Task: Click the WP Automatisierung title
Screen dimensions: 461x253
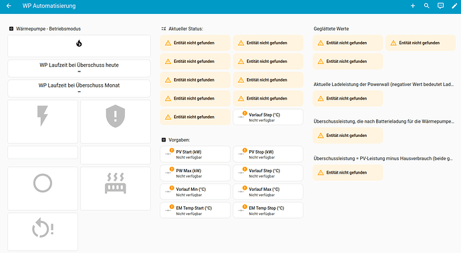Action: tap(49, 6)
